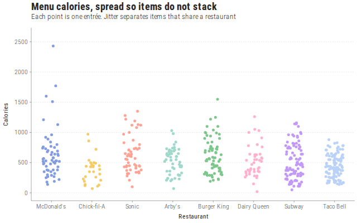This screenshot has height=223, width=357.
Task: Click the chart title about menu calories
Action: click(x=124, y=7)
